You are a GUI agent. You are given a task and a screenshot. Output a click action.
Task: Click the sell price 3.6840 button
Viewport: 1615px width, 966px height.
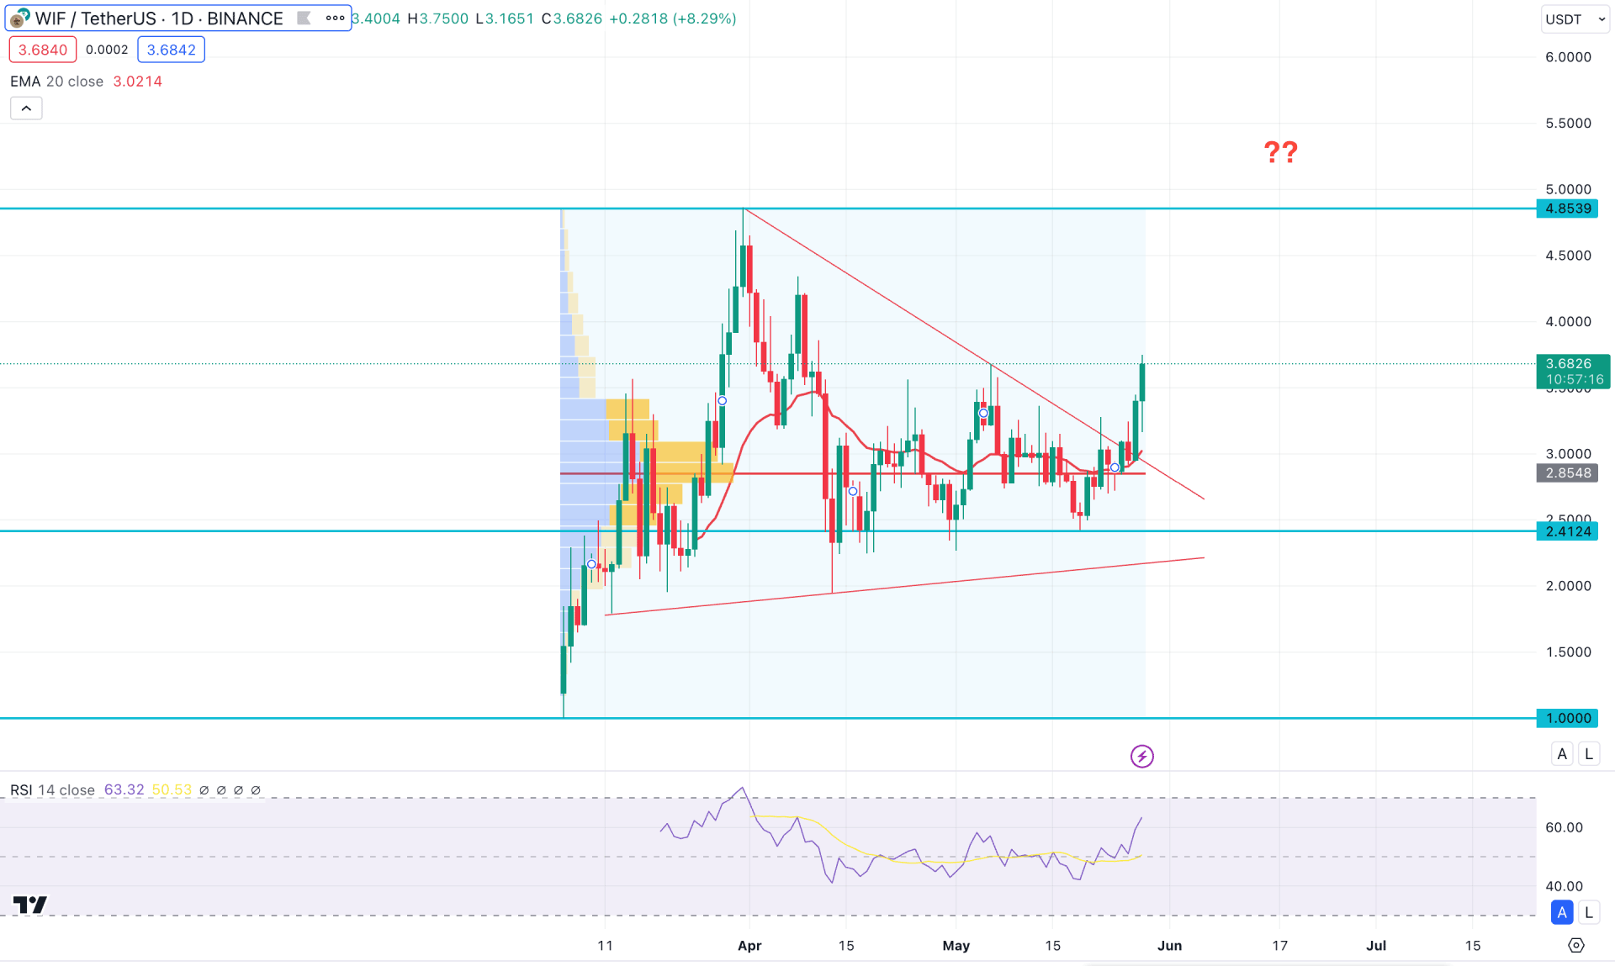pos(43,50)
